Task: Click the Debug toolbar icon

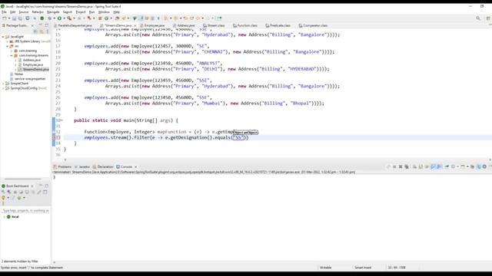Action: pos(49,18)
